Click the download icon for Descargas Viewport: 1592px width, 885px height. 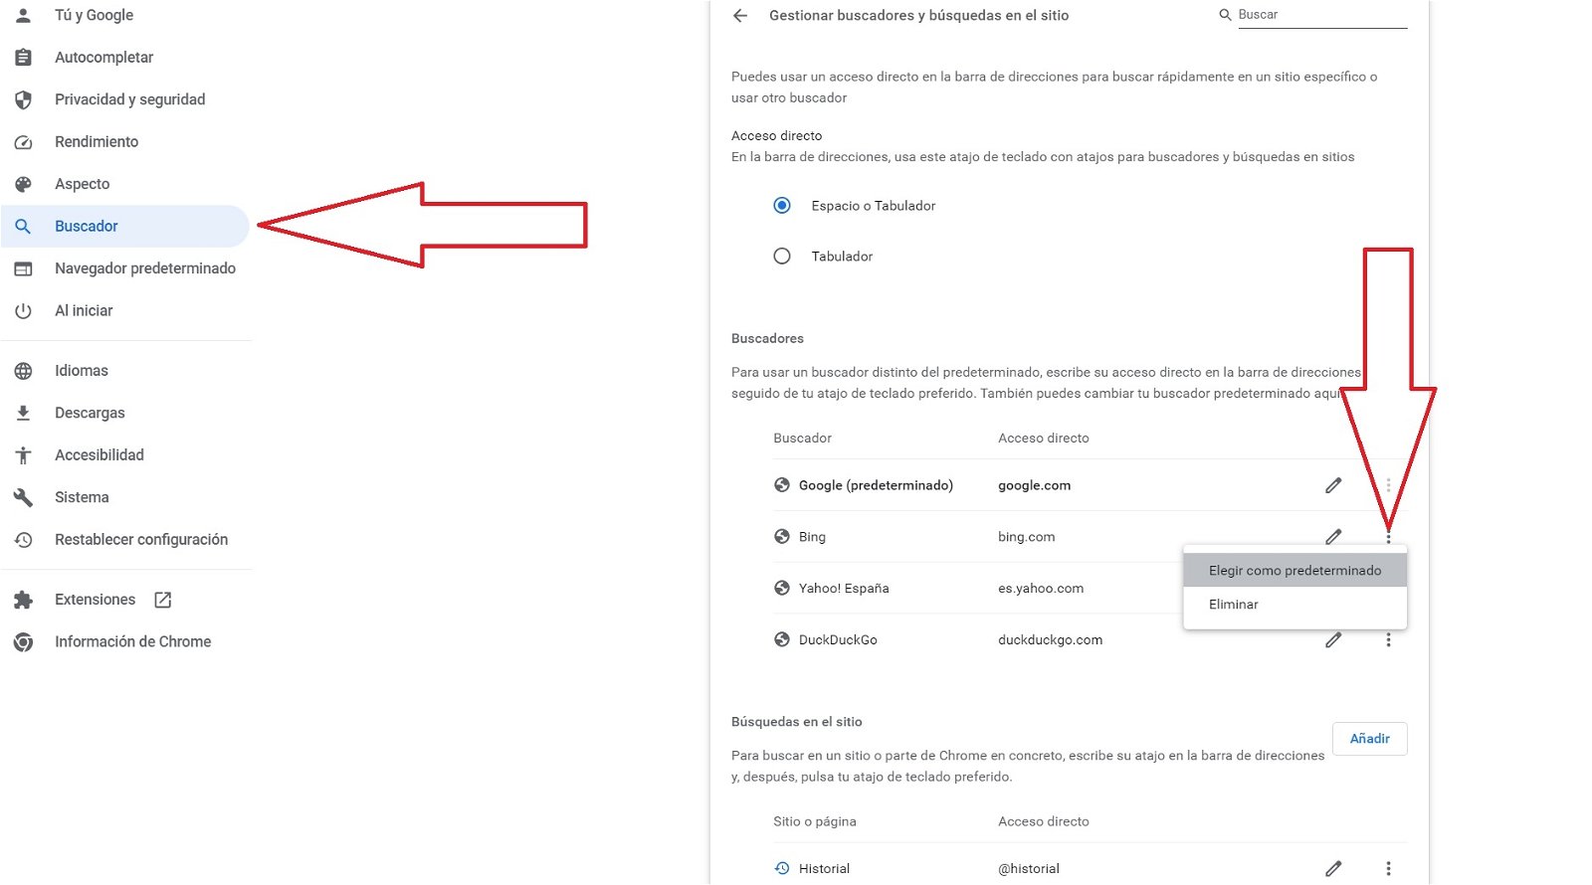(23, 413)
